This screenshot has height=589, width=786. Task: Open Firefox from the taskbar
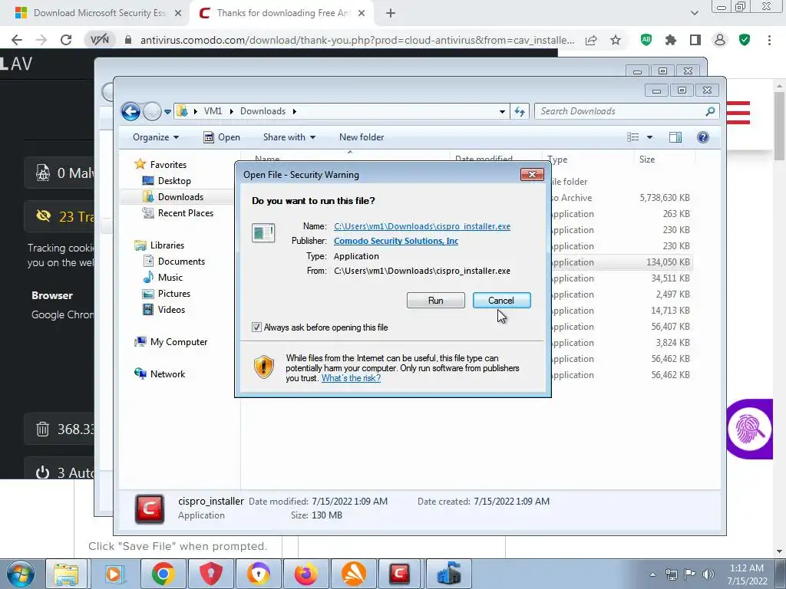[x=305, y=574]
